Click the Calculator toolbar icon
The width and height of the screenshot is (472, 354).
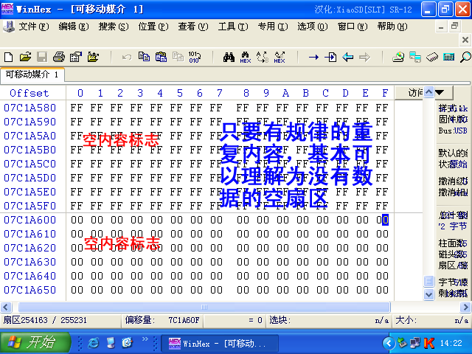click(x=449, y=57)
